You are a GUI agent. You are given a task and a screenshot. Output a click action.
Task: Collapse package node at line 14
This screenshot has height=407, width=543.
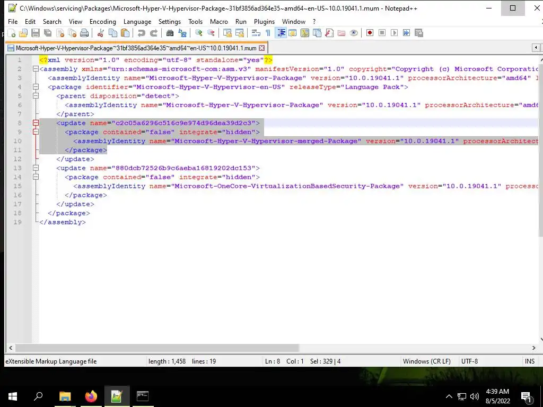pos(36,177)
